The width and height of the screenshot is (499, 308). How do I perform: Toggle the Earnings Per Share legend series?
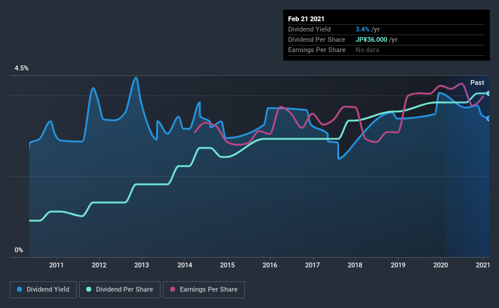tap(204, 290)
